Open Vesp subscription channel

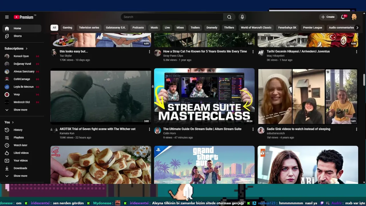coord(22,94)
